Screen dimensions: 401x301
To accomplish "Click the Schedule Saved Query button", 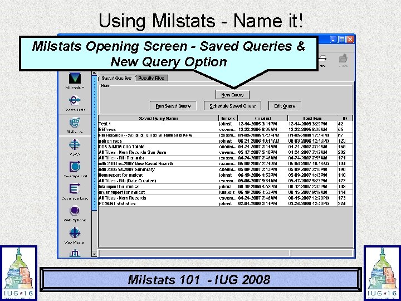I will (232, 106).
